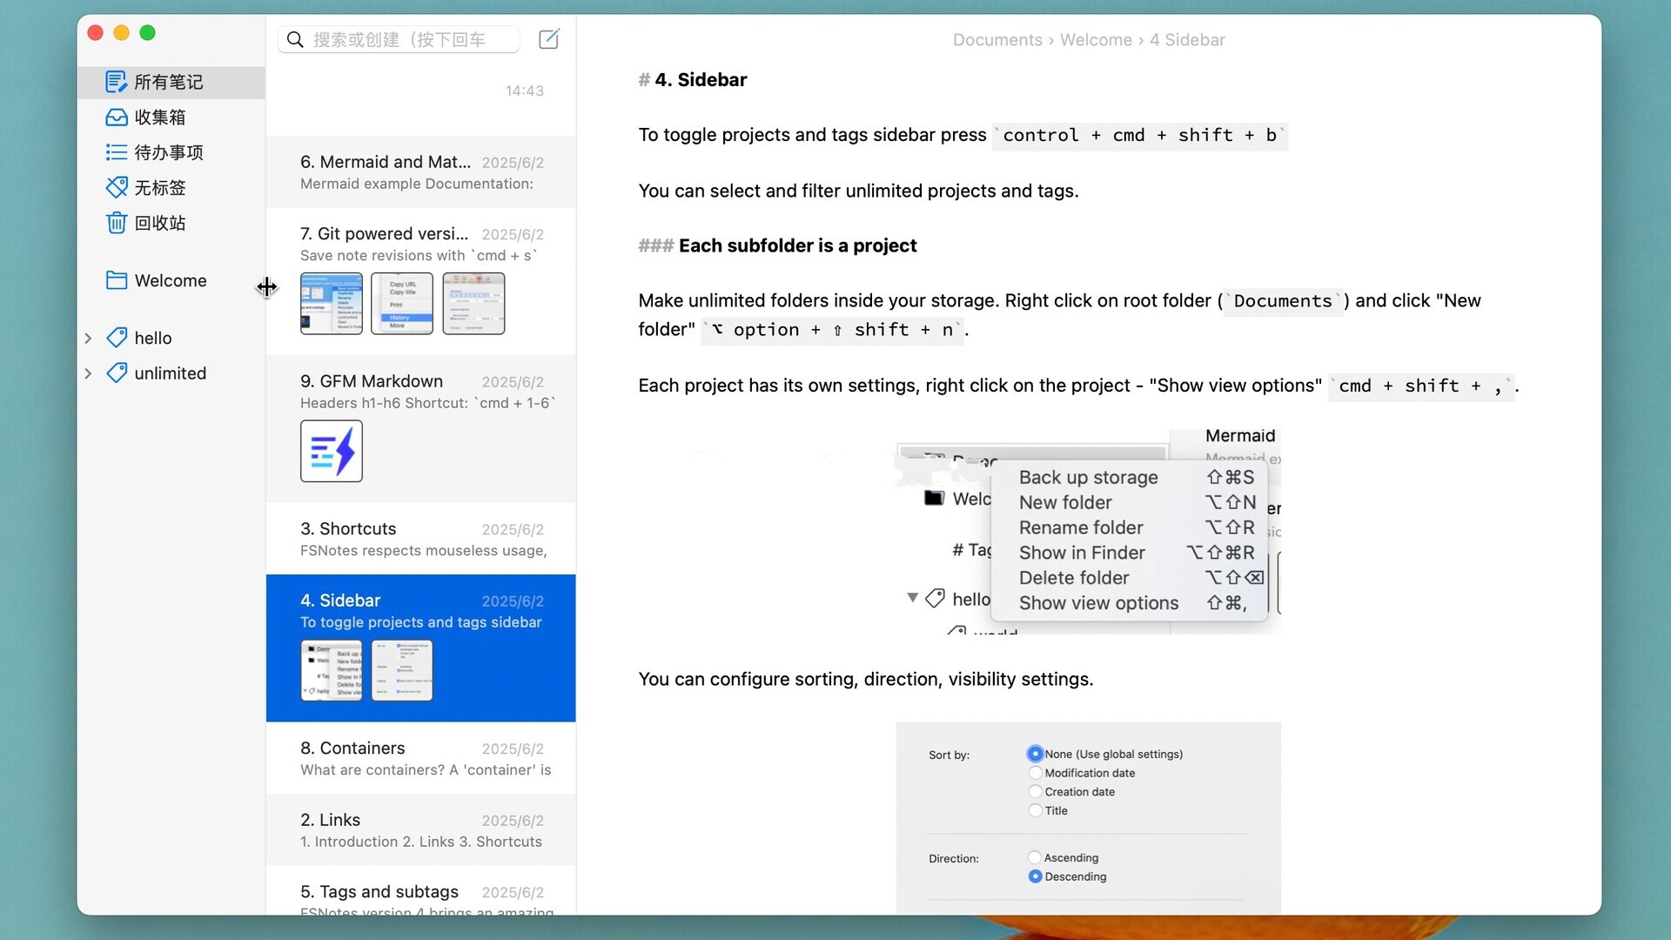
Task: Click first thumbnail in 4. Sidebar note
Action: coord(332,670)
